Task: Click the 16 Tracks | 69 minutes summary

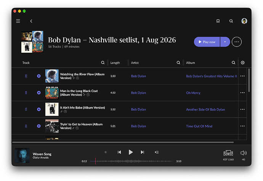Action: pyautogui.click(x=64, y=47)
